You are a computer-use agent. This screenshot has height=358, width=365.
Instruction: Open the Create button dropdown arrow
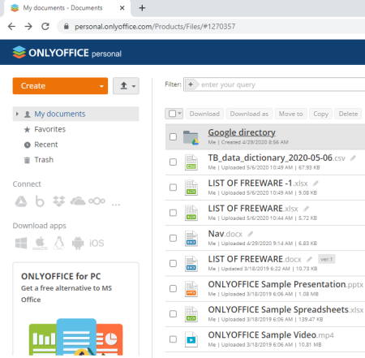click(101, 86)
